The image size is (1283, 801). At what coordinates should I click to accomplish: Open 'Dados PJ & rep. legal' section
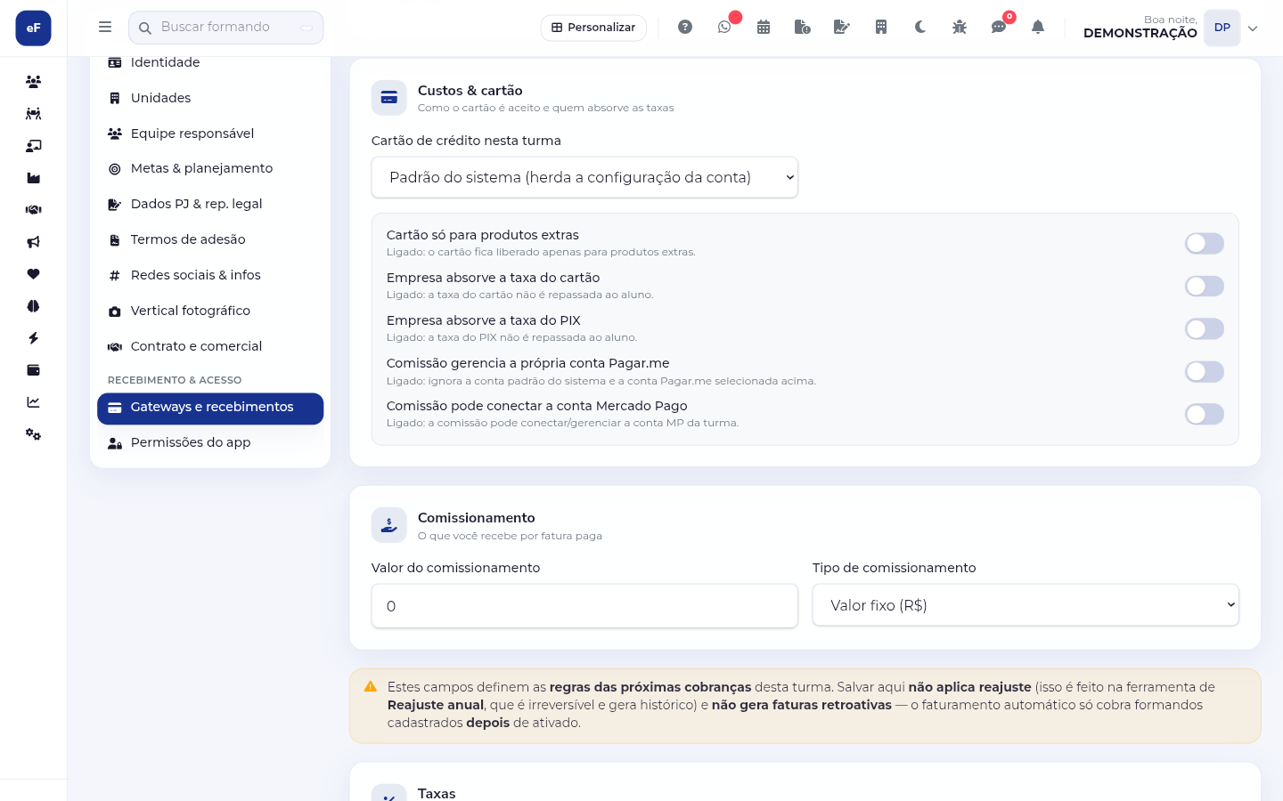210,204
